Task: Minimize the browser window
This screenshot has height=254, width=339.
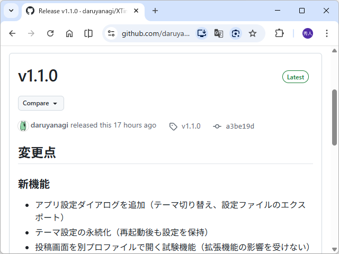Action: tap(278, 11)
